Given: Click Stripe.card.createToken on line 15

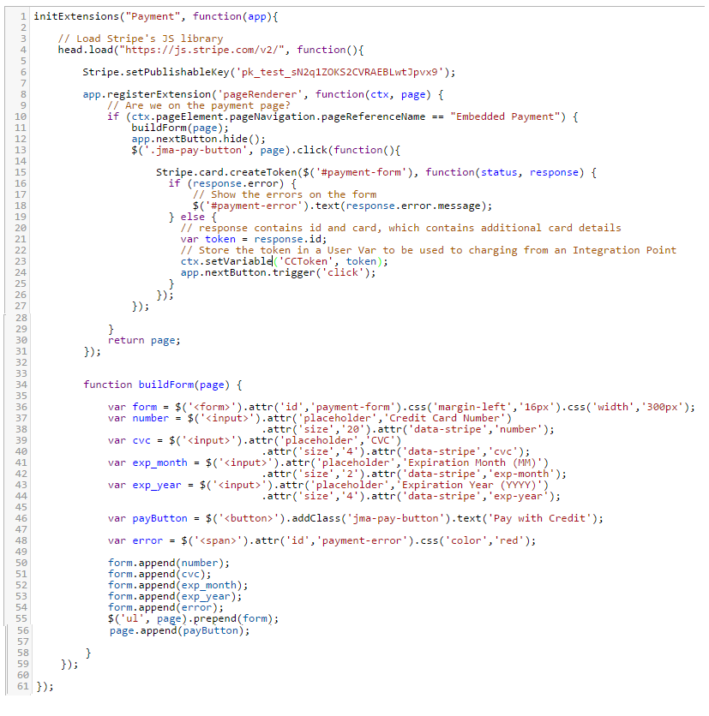Looking at the screenshot, I should pos(226,173).
